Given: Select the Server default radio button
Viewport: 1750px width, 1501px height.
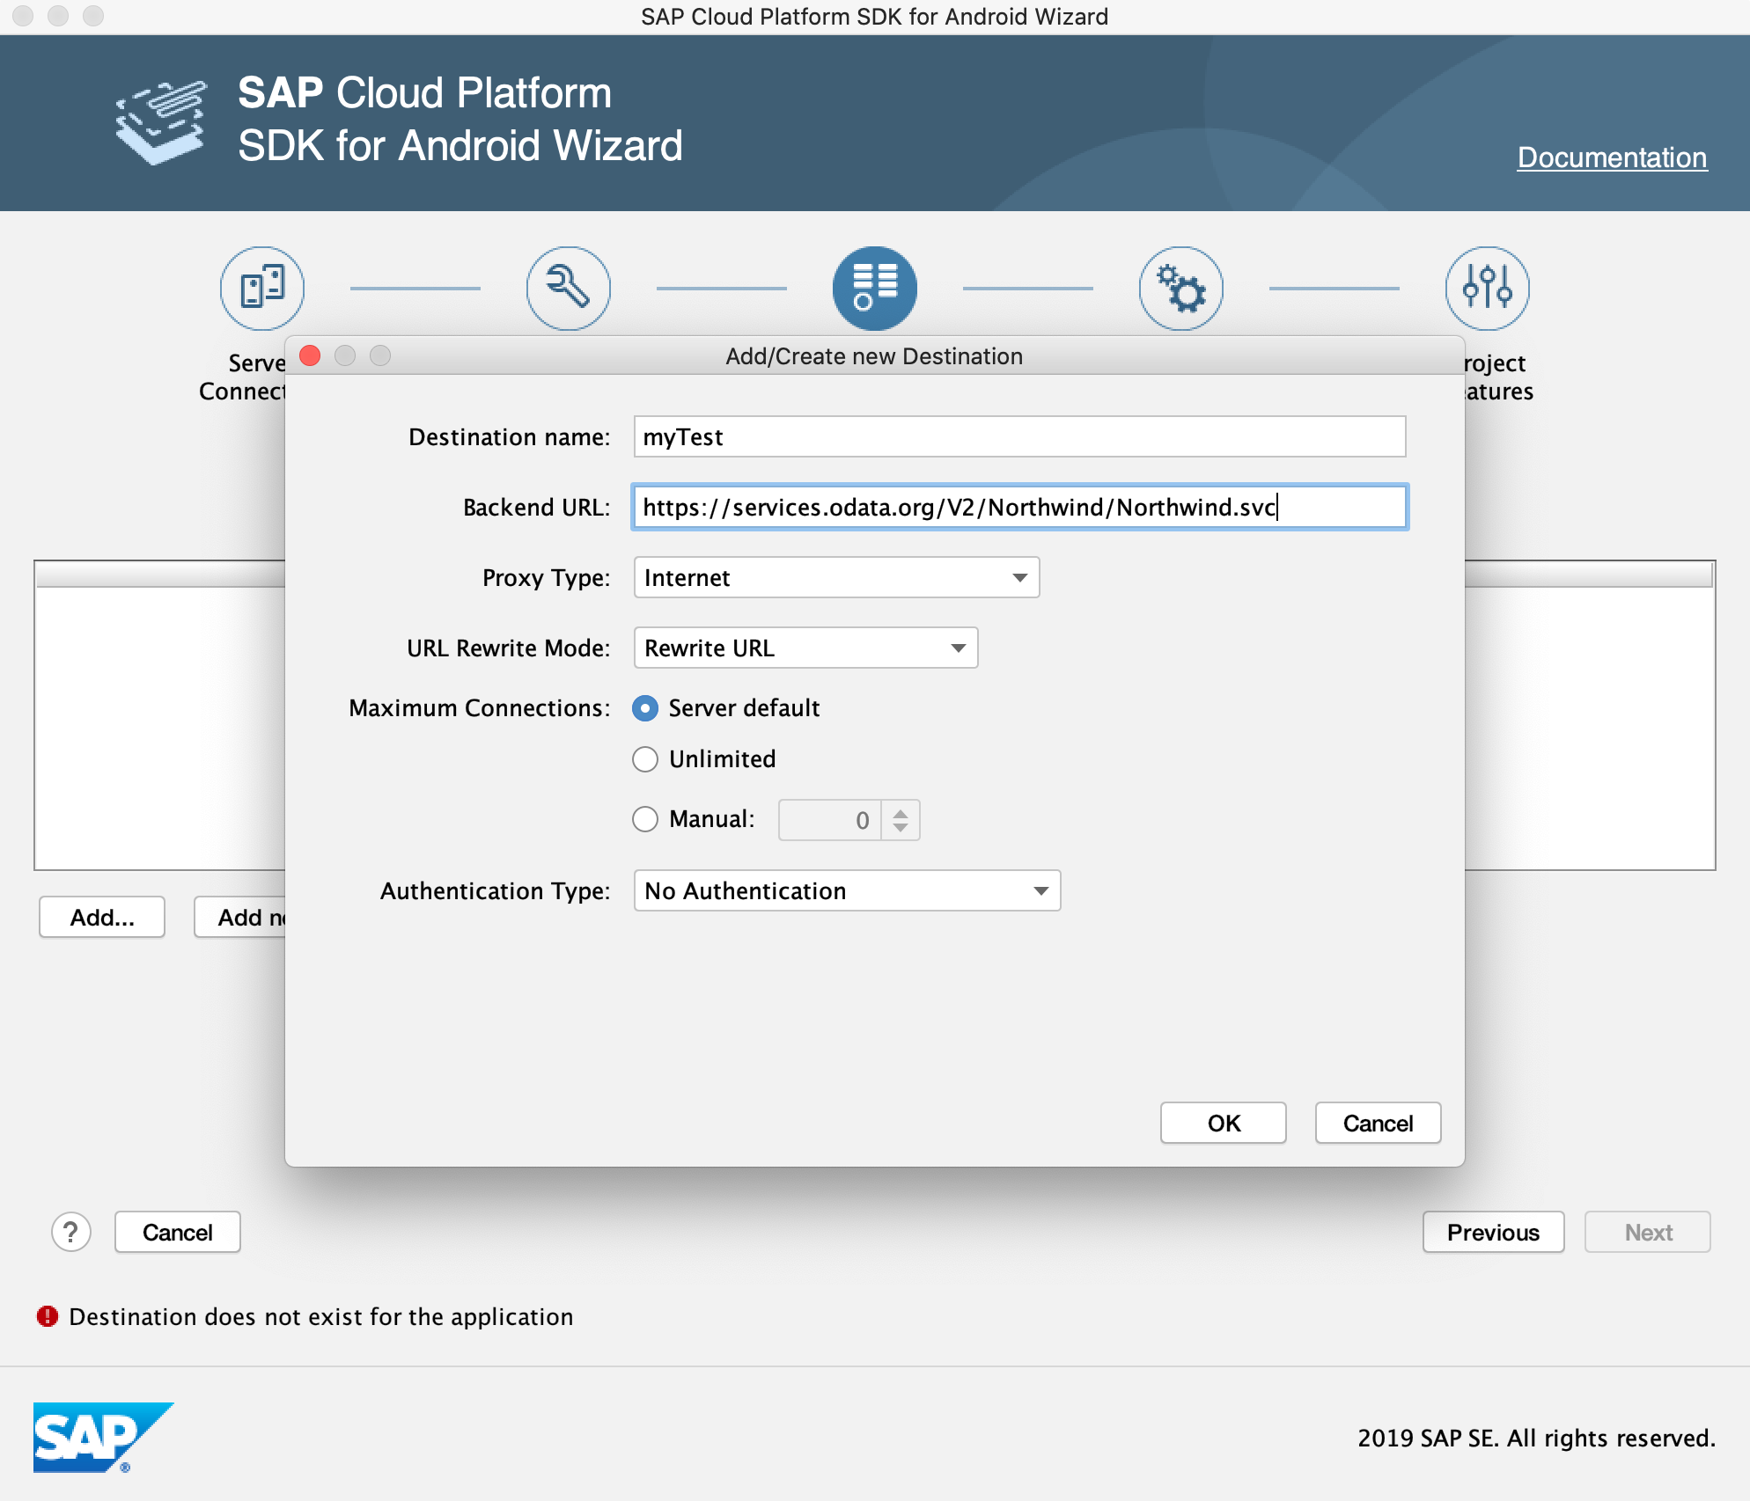Looking at the screenshot, I should 645,707.
